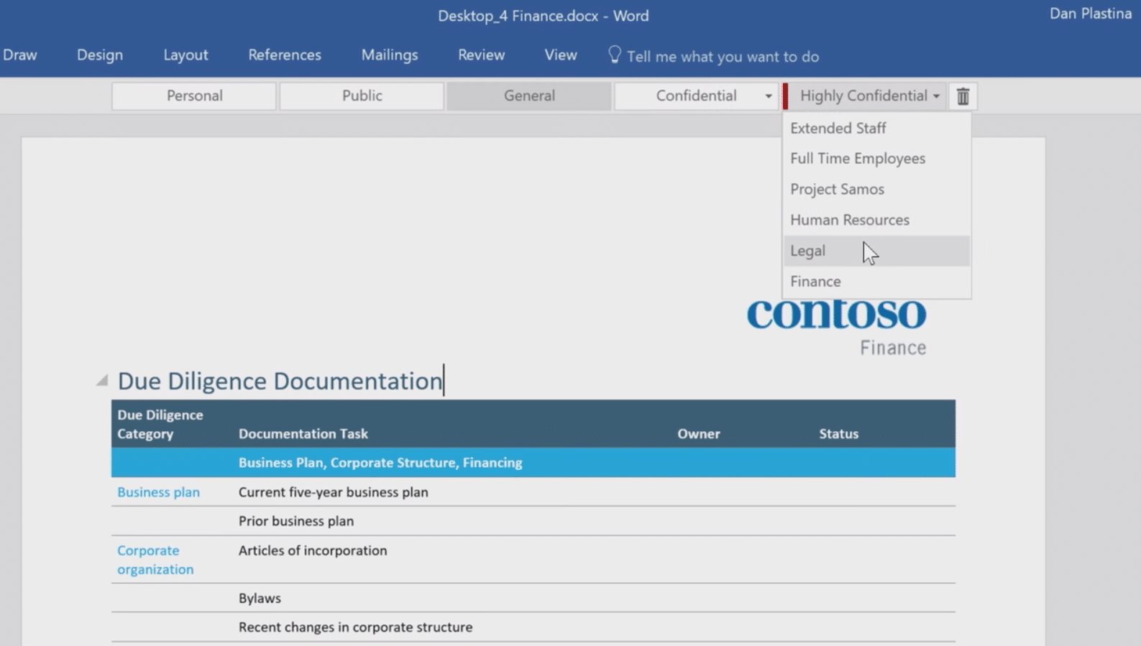Open the Highly Confidential dropdown arrow
Viewport: 1141px width, 646px height.
pos(936,96)
